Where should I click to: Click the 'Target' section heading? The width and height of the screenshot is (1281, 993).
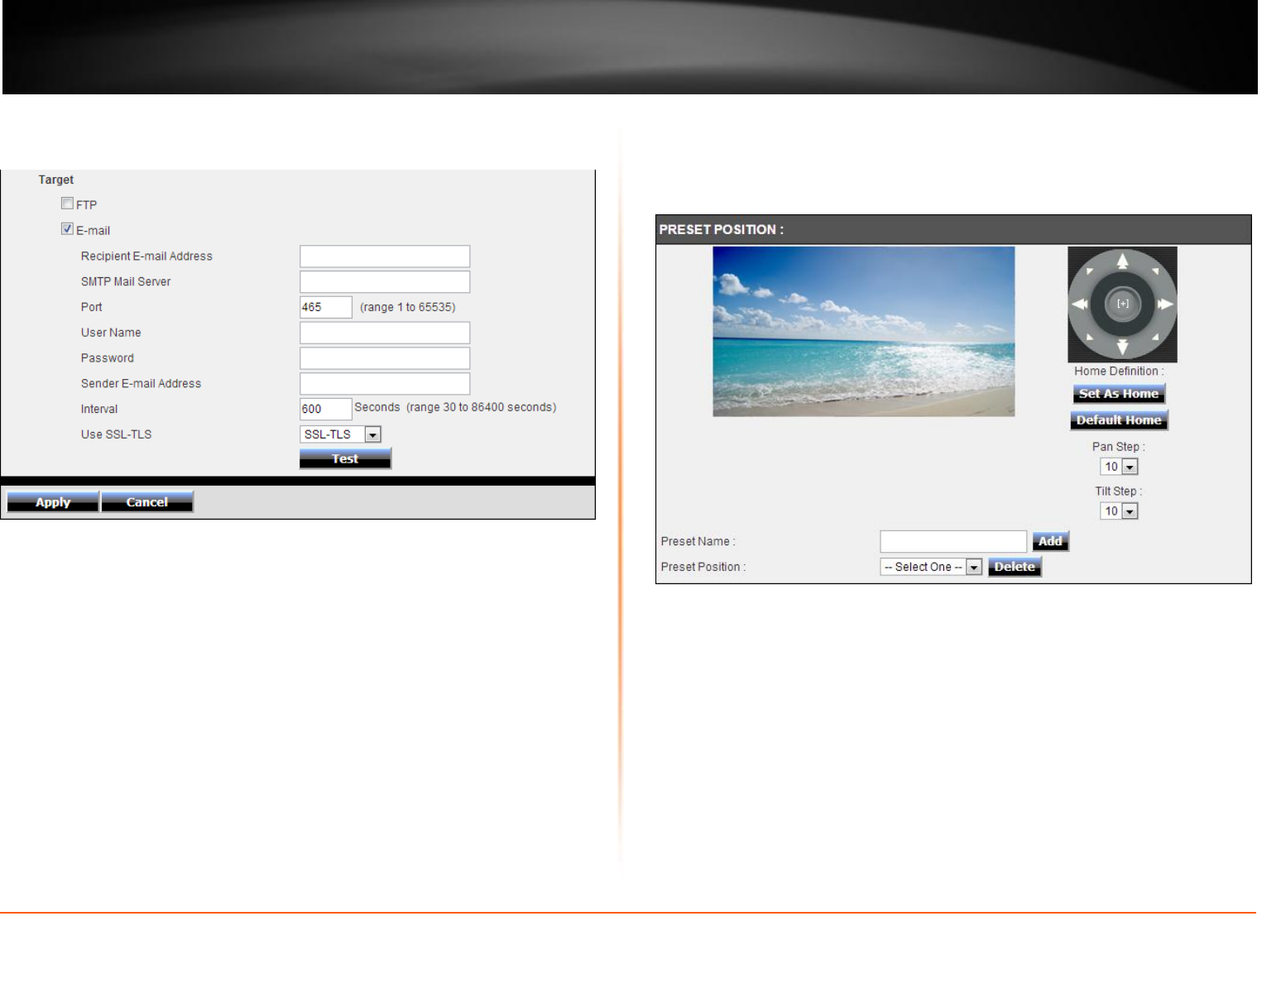click(x=56, y=180)
